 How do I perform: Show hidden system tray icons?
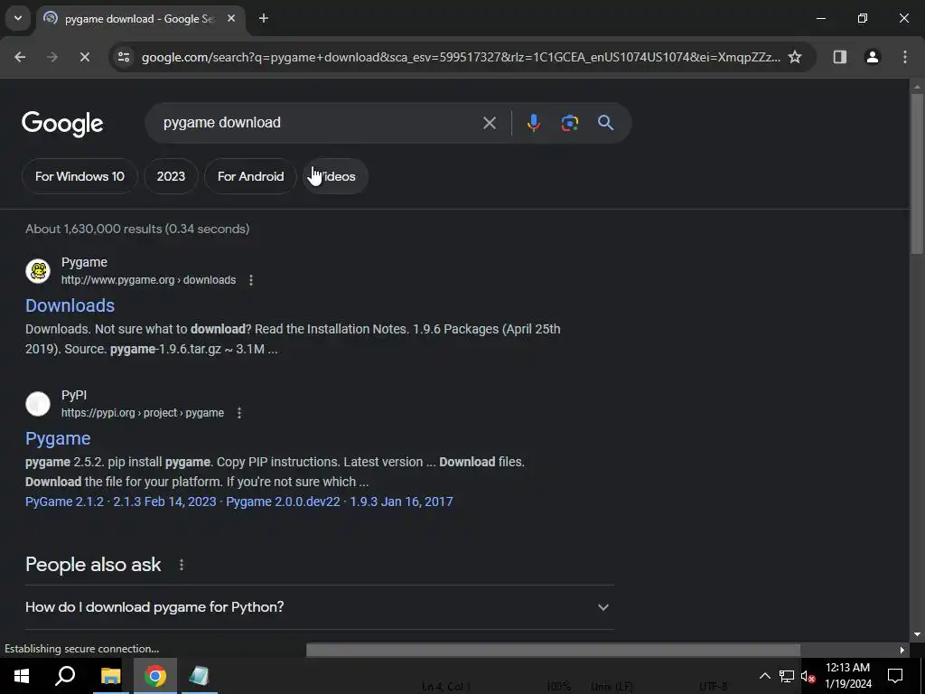(x=764, y=676)
